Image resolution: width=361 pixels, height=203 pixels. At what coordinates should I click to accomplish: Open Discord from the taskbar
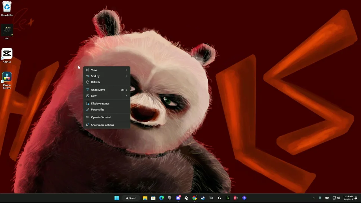(178, 198)
